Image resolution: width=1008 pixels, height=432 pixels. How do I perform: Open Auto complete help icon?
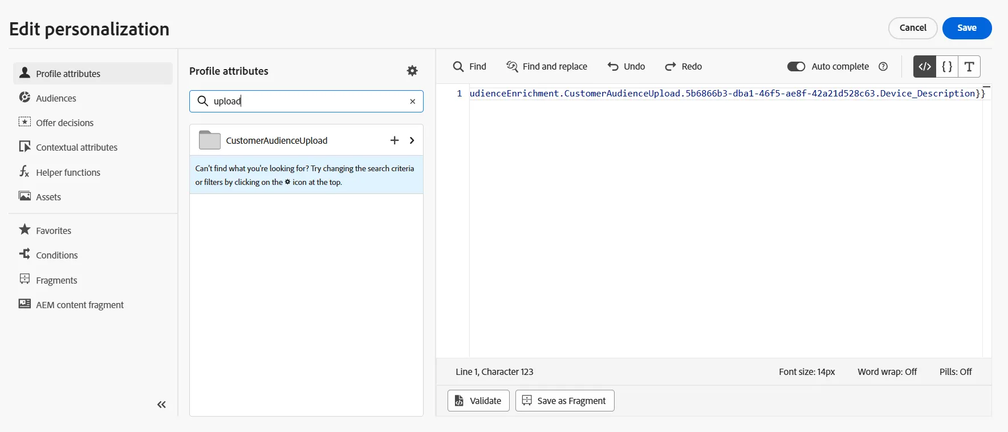pyautogui.click(x=883, y=67)
